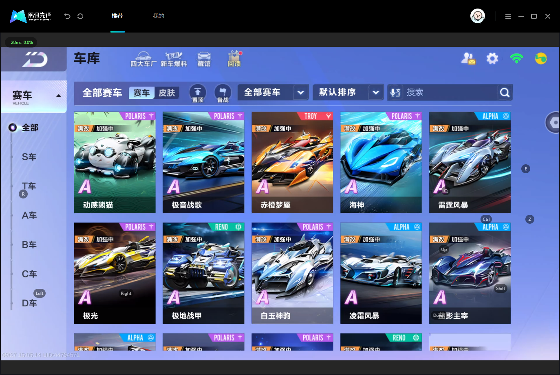This screenshot has height=375, width=560.
Task: Open the friends mail icon
Action: pyautogui.click(x=468, y=59)
